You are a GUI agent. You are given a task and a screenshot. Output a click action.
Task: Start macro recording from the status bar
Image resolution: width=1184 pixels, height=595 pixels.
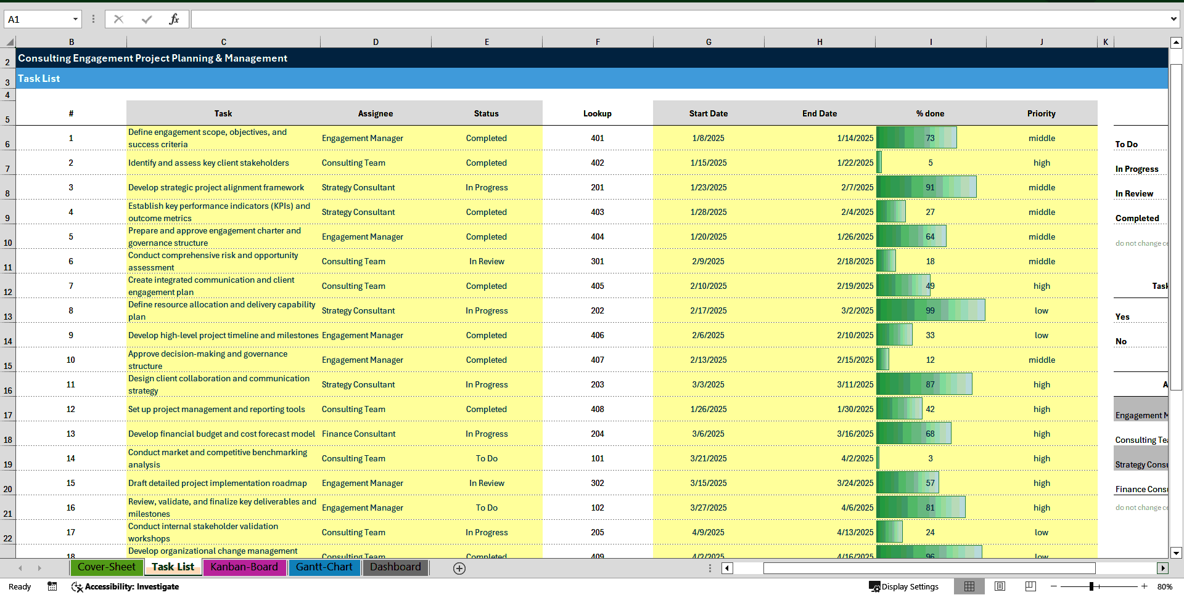(x=52, y=586)
